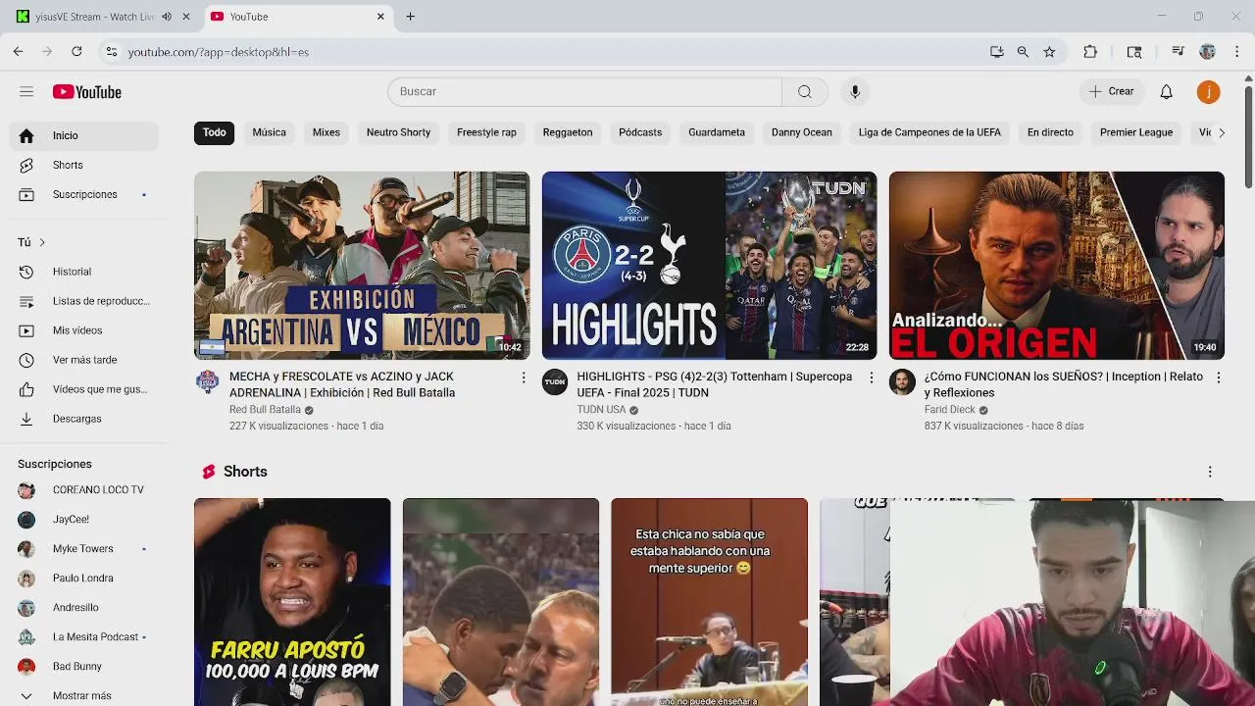Open the media control icon in Chrome toolbar
This screenshot has width=1255, height=706.
pyautogui.click(x=1178, y=52)
